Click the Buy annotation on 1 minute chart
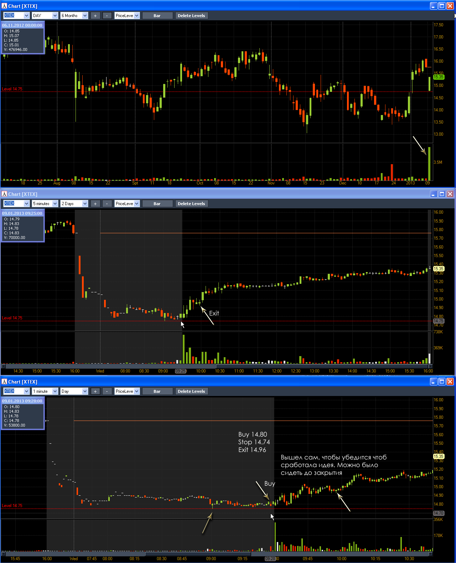The image size is (456, 563). (x=270, y=484)
